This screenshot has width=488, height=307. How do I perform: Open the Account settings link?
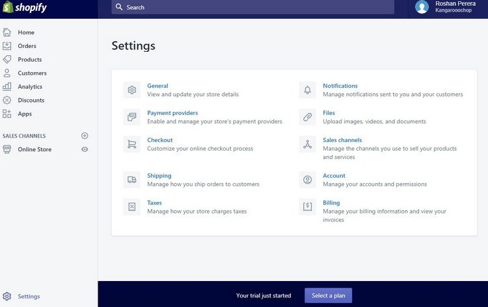coord(334,176)
